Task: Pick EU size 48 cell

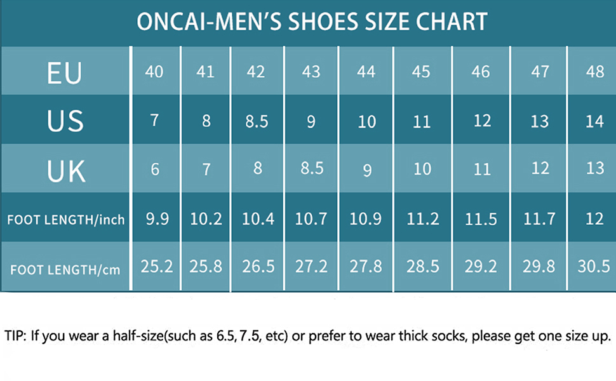Action: 595,72
